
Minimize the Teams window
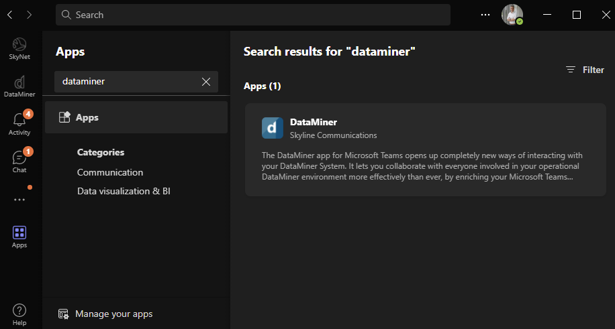click(x=547, y=15)
